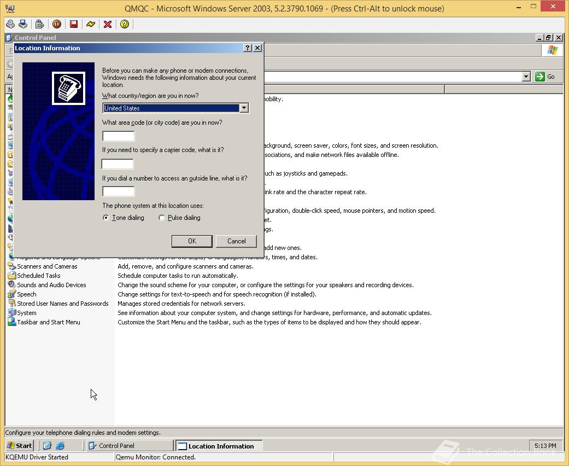Click the Taskbar and Start Menu icon
569x466 pixels.
[x=11, y=322]
